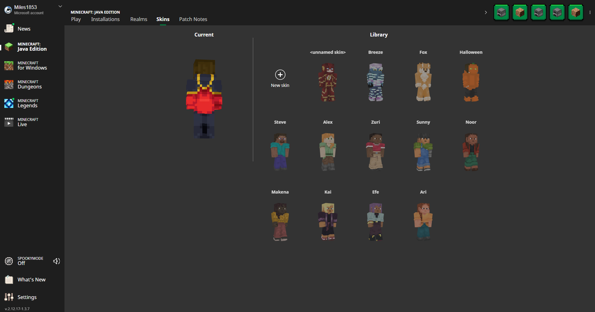Open the three-dot overflow menu
The image size is (595, 312).
tap(590, 12)
